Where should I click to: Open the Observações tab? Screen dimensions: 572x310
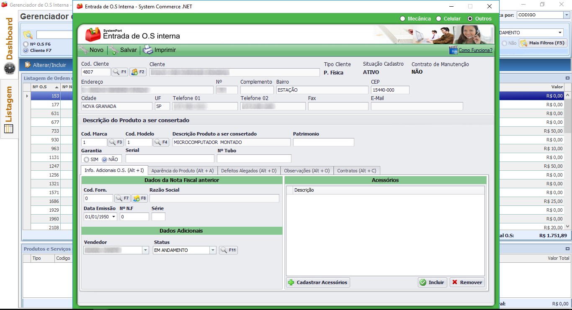pos(307,171)
